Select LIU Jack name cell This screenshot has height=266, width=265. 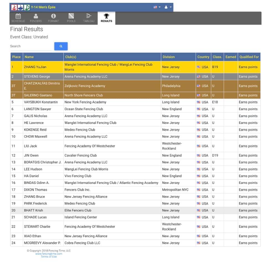(43, 146)
